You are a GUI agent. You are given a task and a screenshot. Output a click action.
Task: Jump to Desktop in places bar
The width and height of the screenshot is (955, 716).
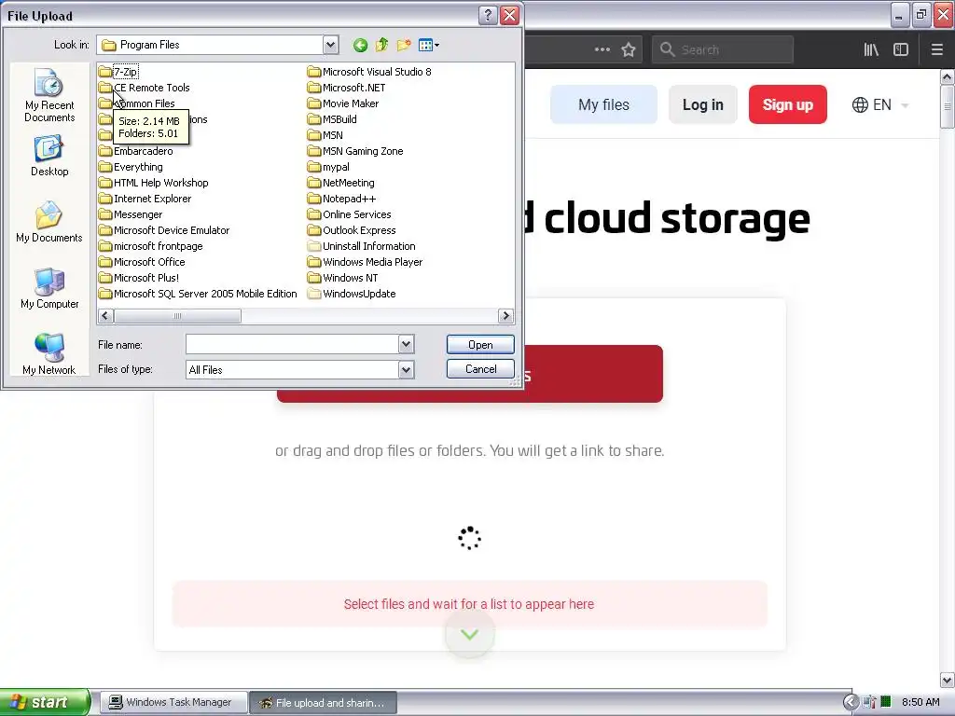point(49,157)
